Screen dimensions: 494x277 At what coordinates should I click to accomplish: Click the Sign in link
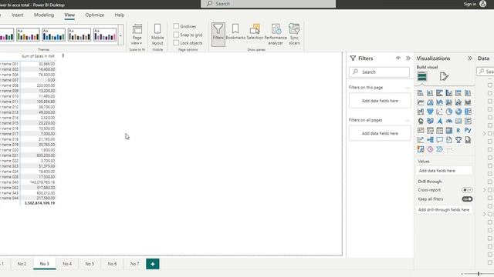point(470,4)
